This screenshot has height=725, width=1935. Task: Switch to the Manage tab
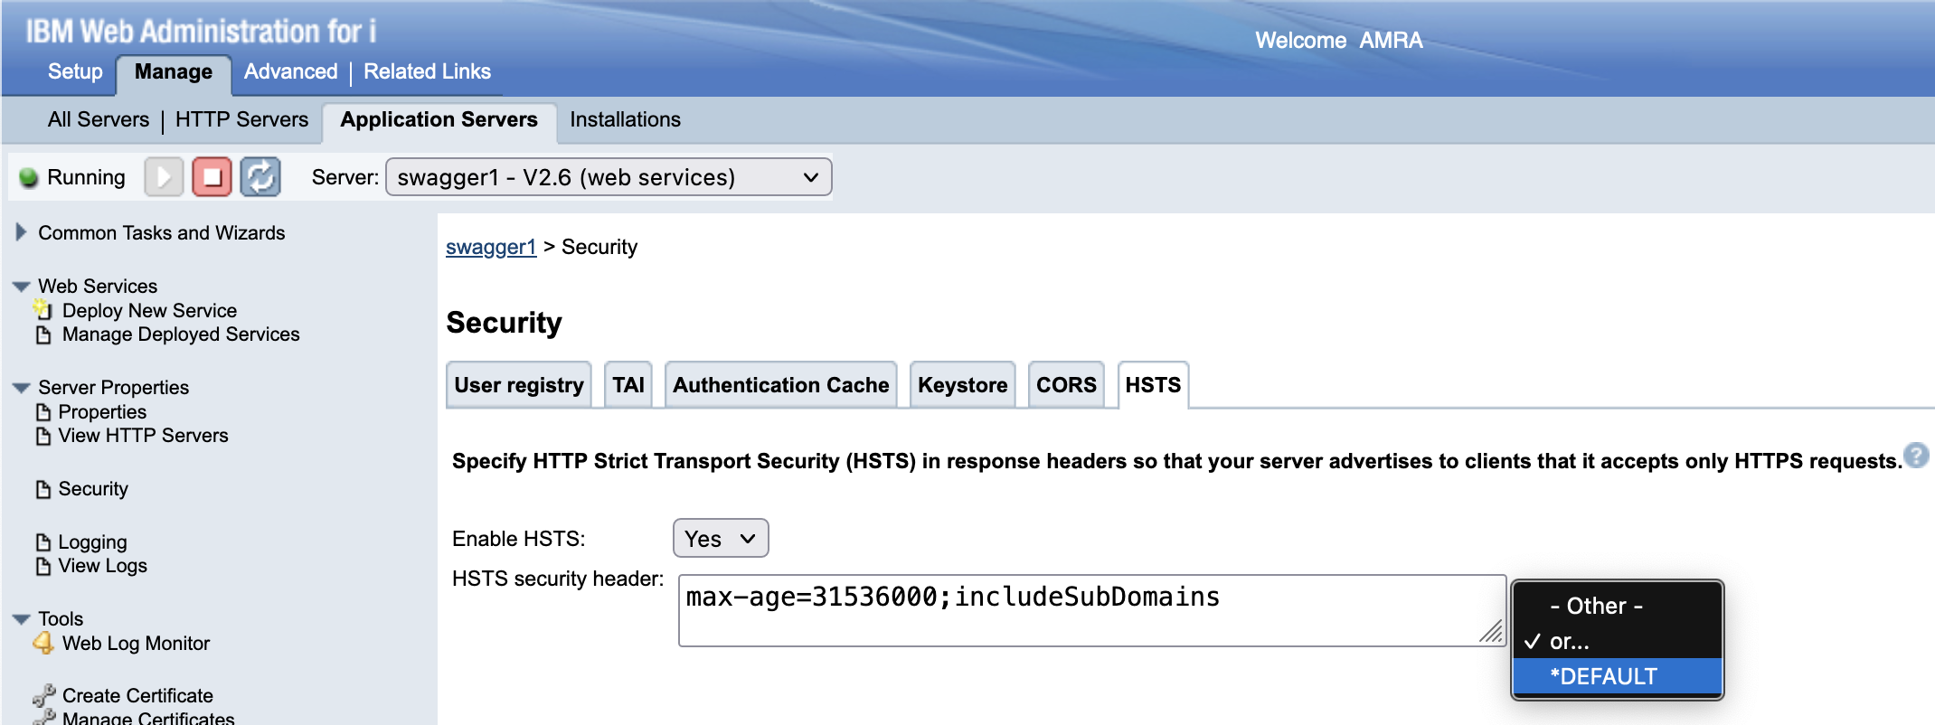(x=174, y=72)
